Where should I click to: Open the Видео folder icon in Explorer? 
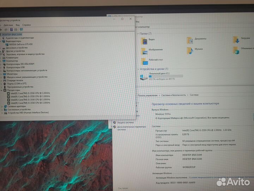[x=144, y=41]
